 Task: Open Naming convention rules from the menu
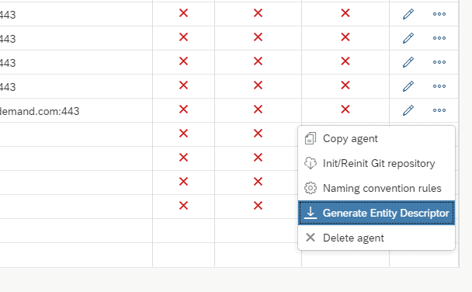(x=377, y=188)
